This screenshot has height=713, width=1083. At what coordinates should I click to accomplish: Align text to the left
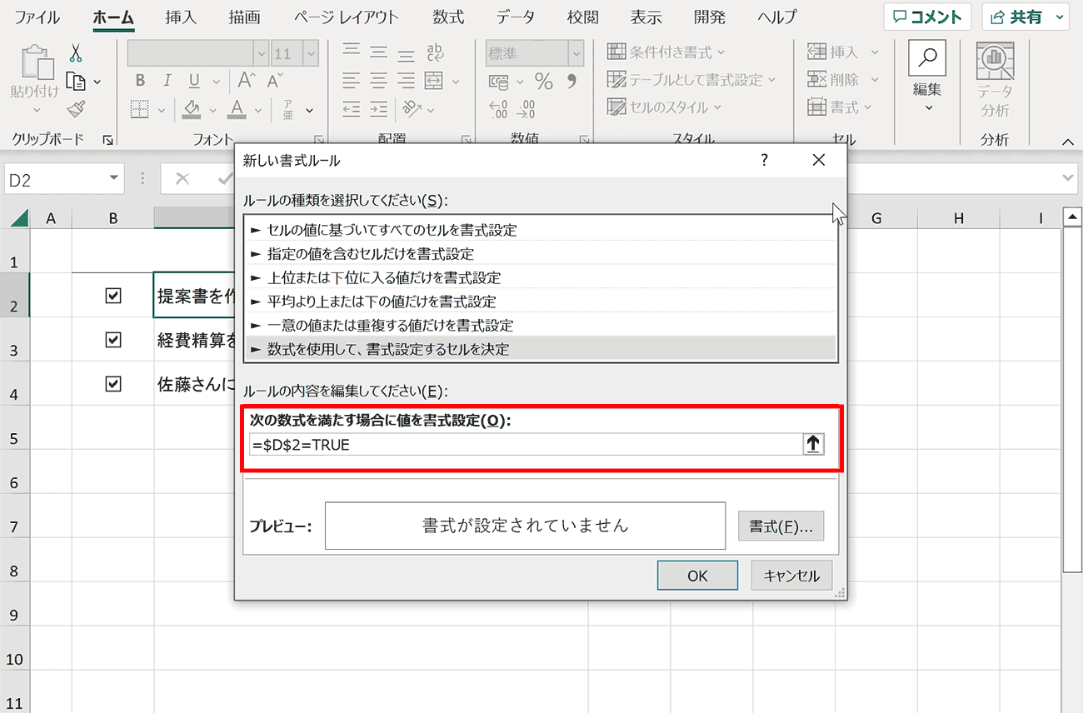(x=352, y=81)
